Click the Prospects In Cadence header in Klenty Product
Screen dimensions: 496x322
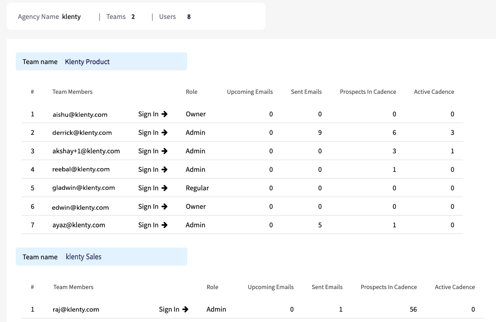tap(368, 92)
